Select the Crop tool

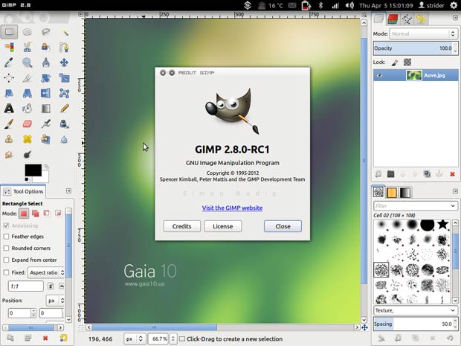[28, 77]
